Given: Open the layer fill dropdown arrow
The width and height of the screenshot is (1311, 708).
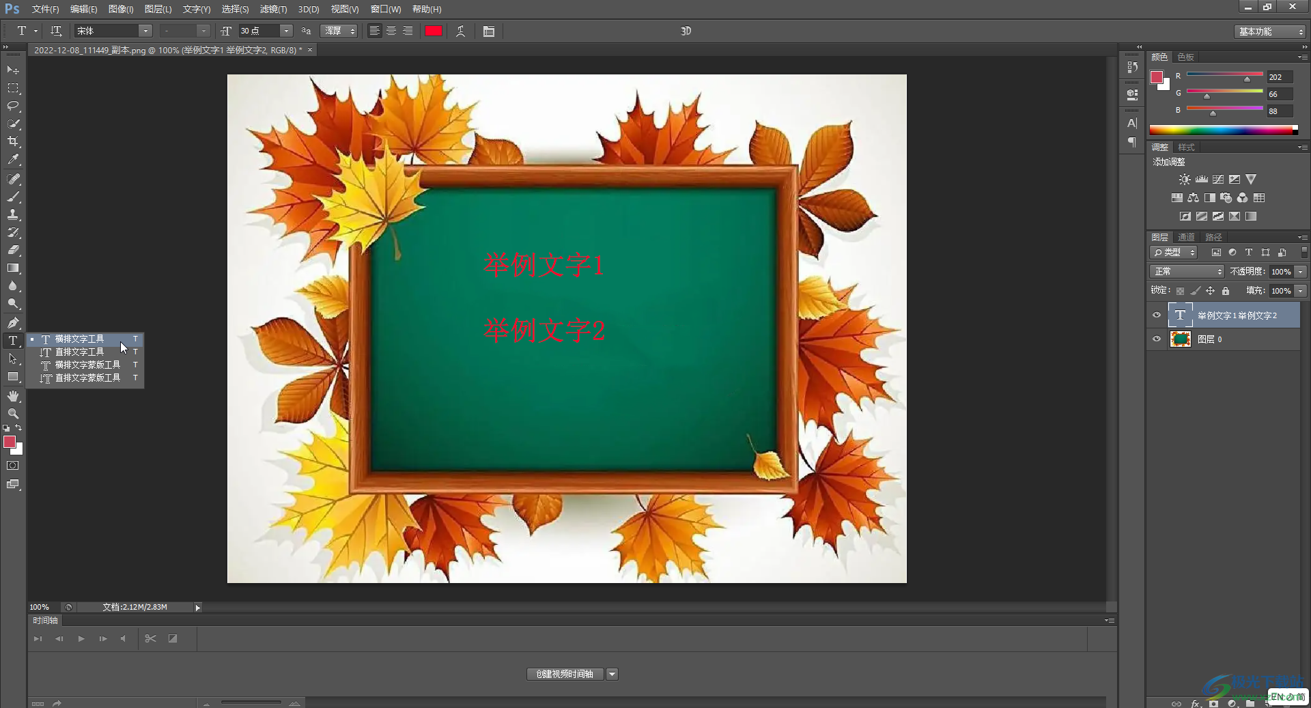Looking at the screenshot, I should coord(1301,291).
